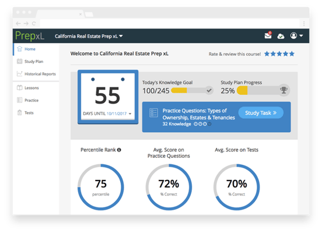Click the browser address bar
Viewport: 322px width, 233px height.
169,23
